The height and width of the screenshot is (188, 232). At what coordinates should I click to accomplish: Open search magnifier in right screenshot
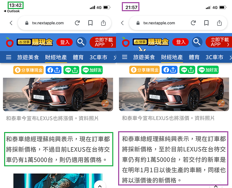click(197, 42)
